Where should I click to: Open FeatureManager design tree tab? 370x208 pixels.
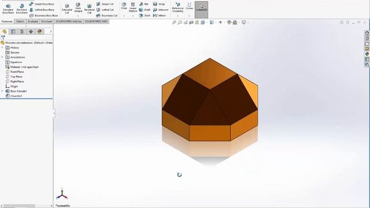point(5,31)
